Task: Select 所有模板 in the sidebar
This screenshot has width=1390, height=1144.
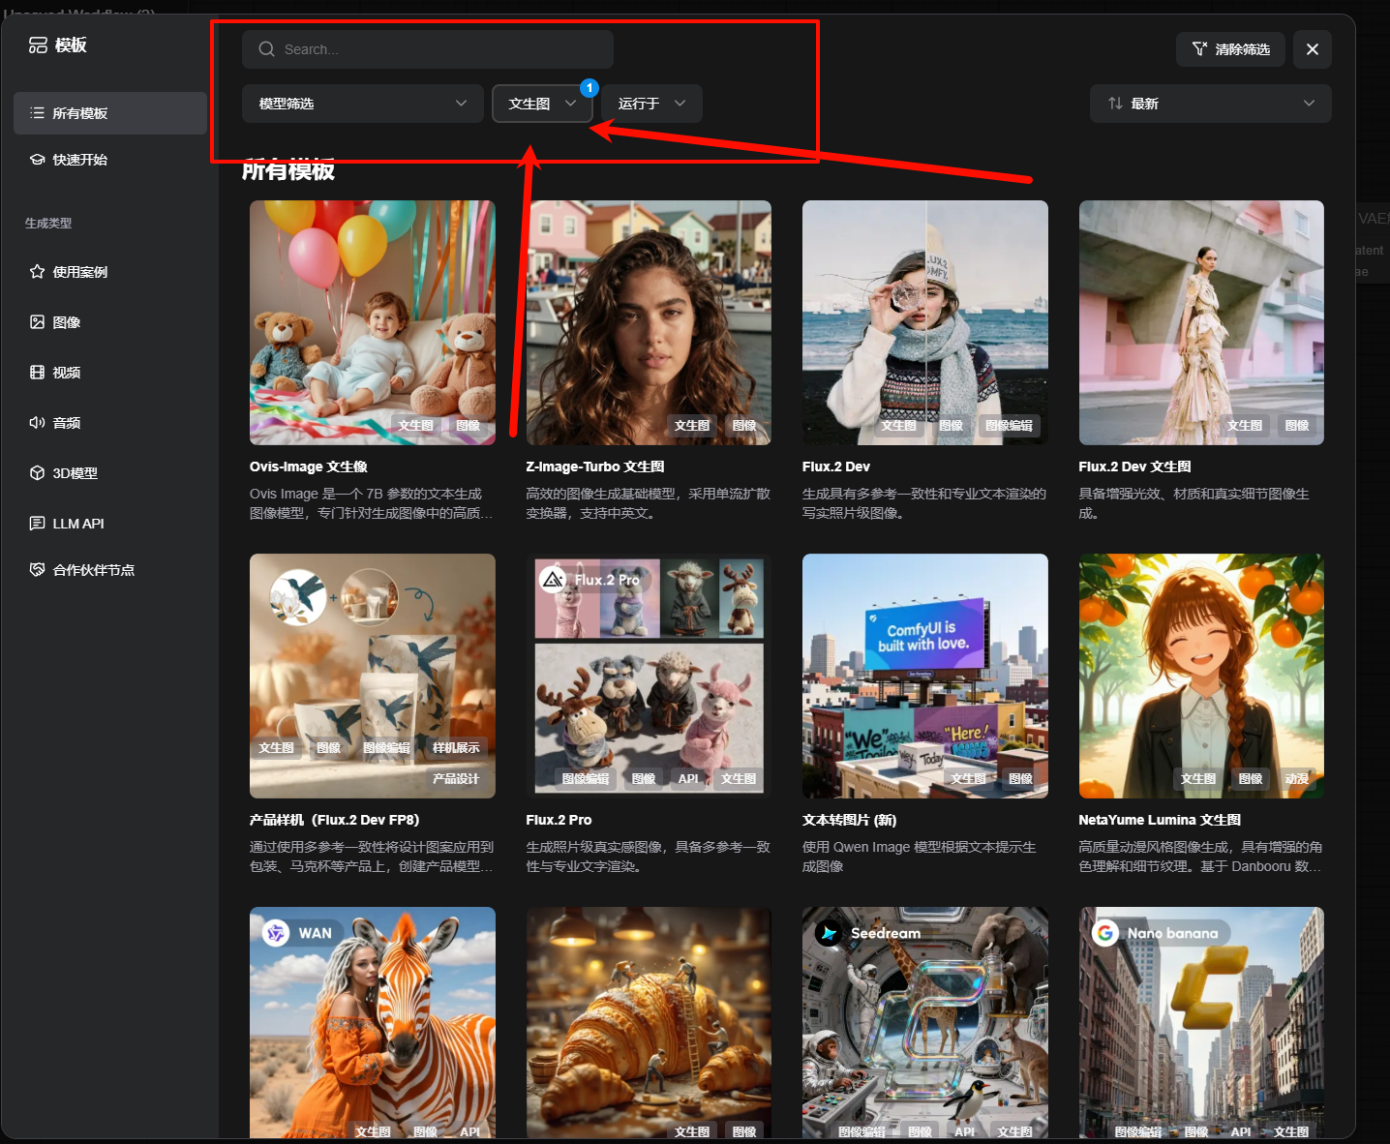Action: (109, 113)
